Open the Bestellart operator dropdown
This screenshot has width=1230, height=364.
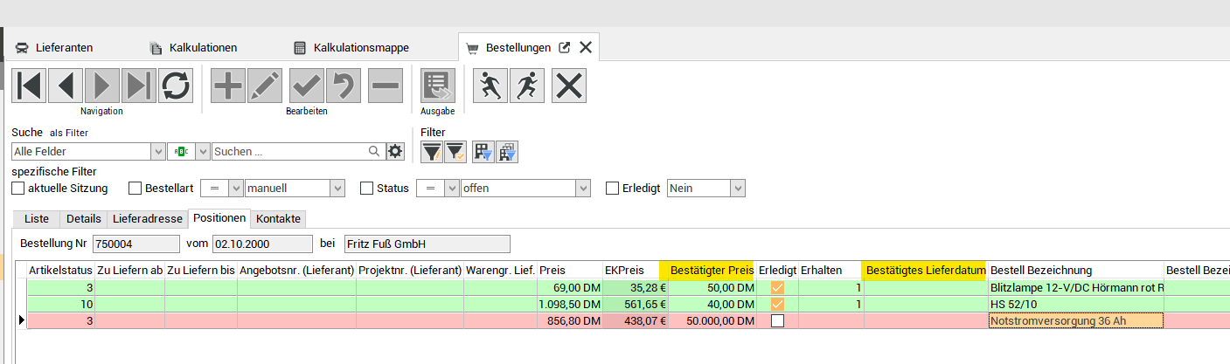[235, 188]
